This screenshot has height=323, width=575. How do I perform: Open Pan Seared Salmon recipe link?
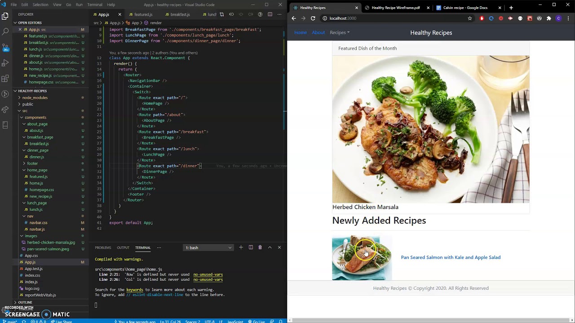point(451,258)
